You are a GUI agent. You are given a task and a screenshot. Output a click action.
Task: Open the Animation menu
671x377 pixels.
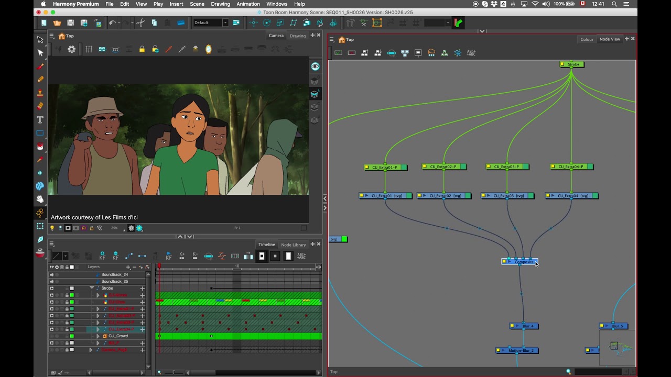pos(248,4)
